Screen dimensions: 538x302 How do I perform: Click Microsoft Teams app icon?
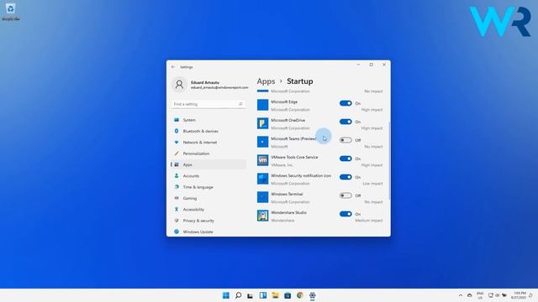point(263,142)
